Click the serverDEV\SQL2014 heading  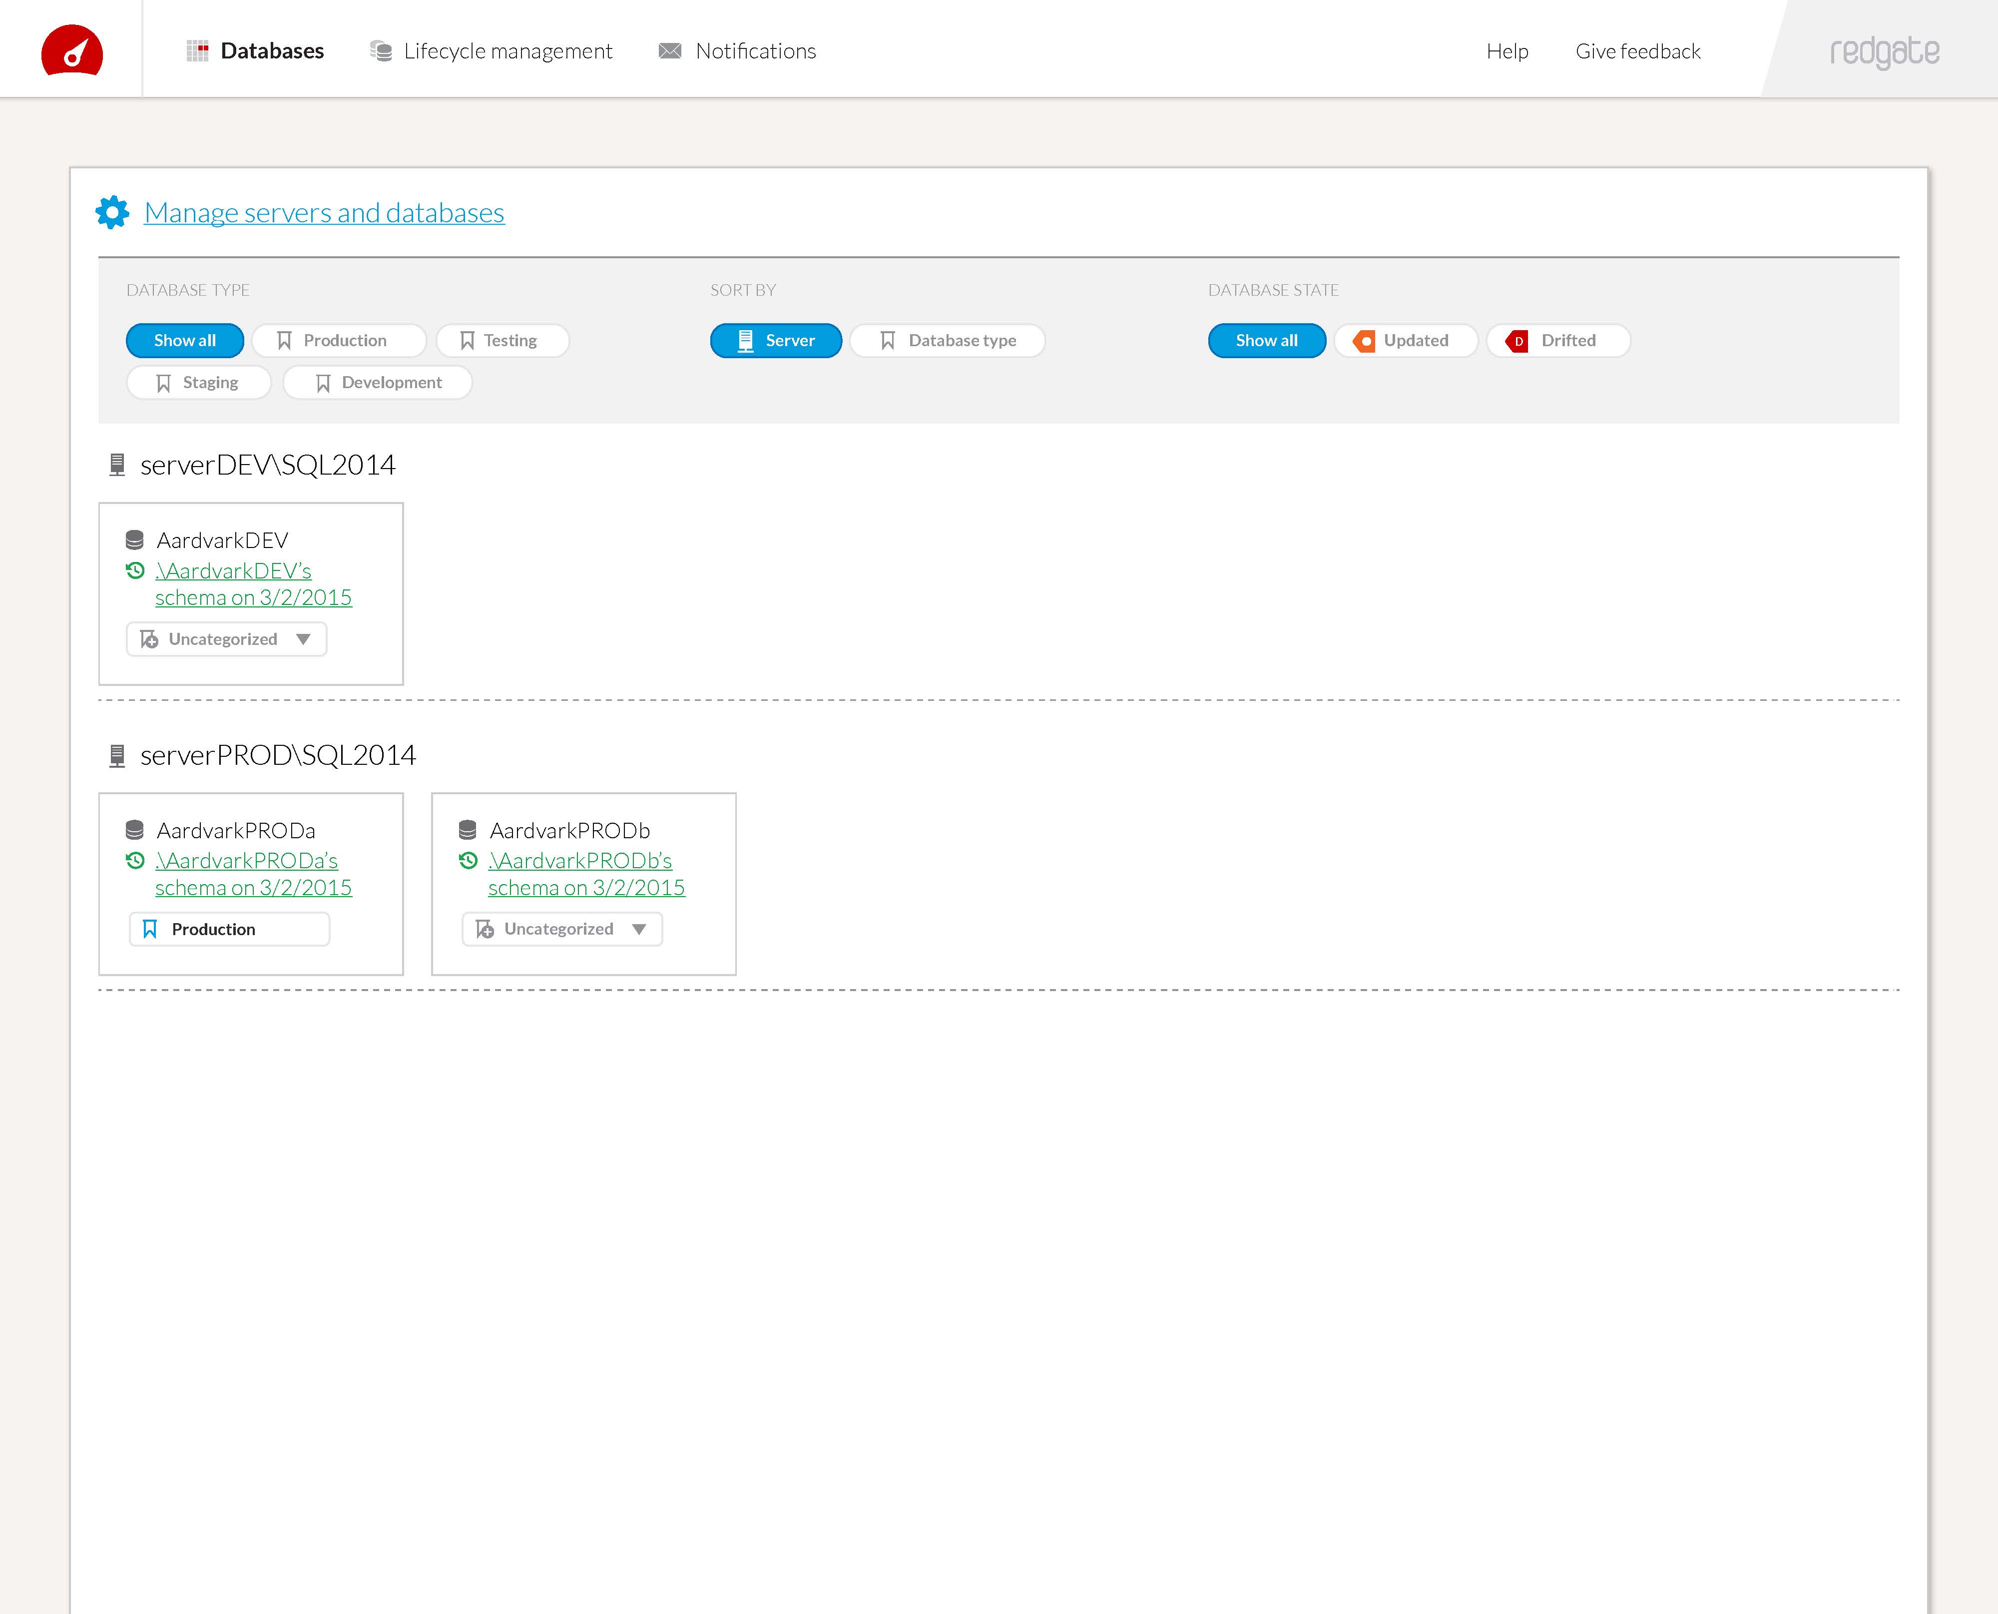click(268, 465)
